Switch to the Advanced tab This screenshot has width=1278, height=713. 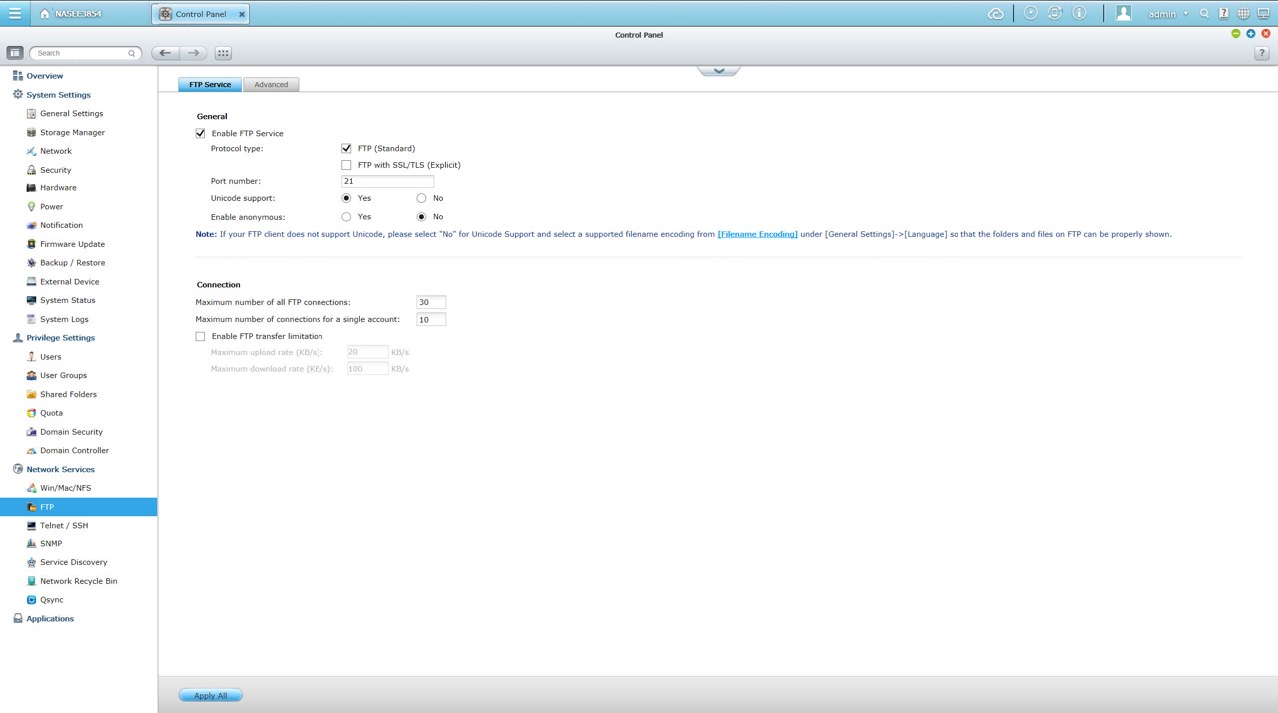(271, 84)
